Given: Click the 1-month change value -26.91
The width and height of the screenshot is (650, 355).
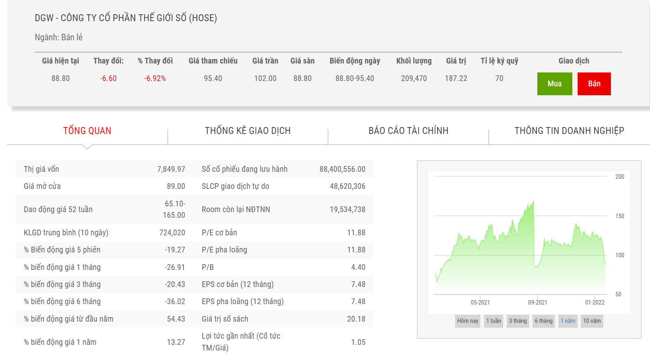Looking at the screenshot, I should (175, 267).
